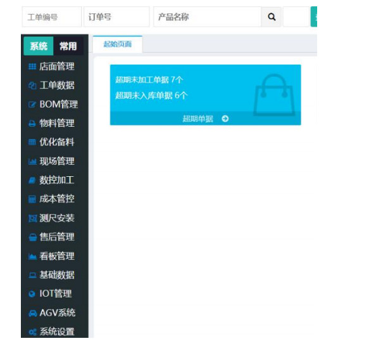
Task: Click the calculator icon beside 成本管控
Action: [x=32, y=199]
